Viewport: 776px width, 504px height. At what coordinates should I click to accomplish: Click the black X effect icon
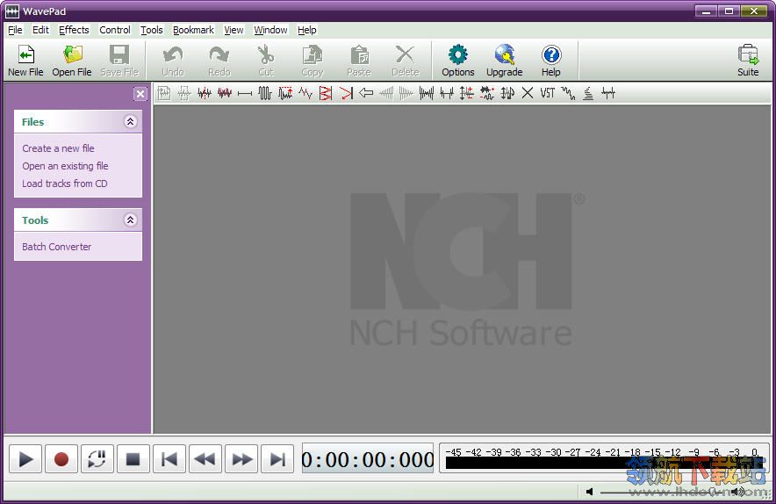[x=528, y=93]
